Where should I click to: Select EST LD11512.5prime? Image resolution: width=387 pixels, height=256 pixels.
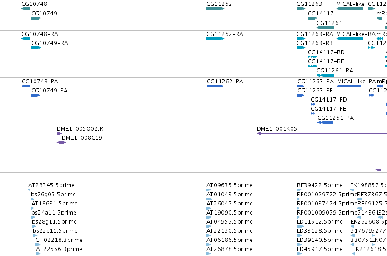point(301,226)
